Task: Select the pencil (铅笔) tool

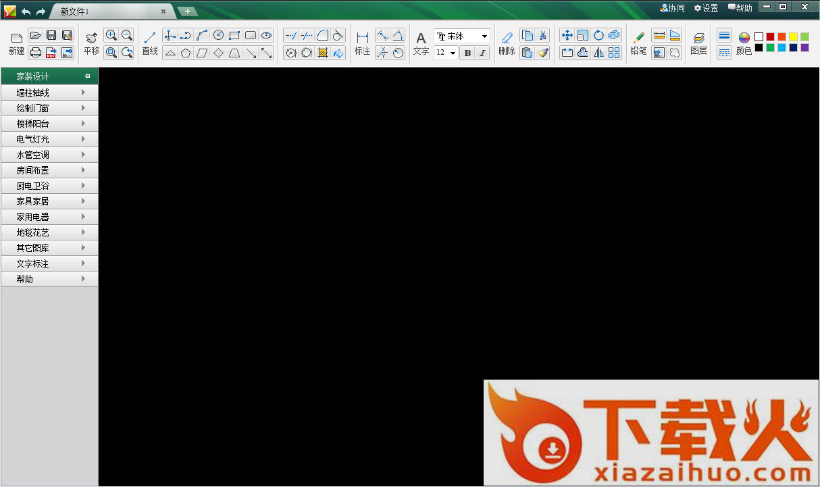Action: coord(638,43)
